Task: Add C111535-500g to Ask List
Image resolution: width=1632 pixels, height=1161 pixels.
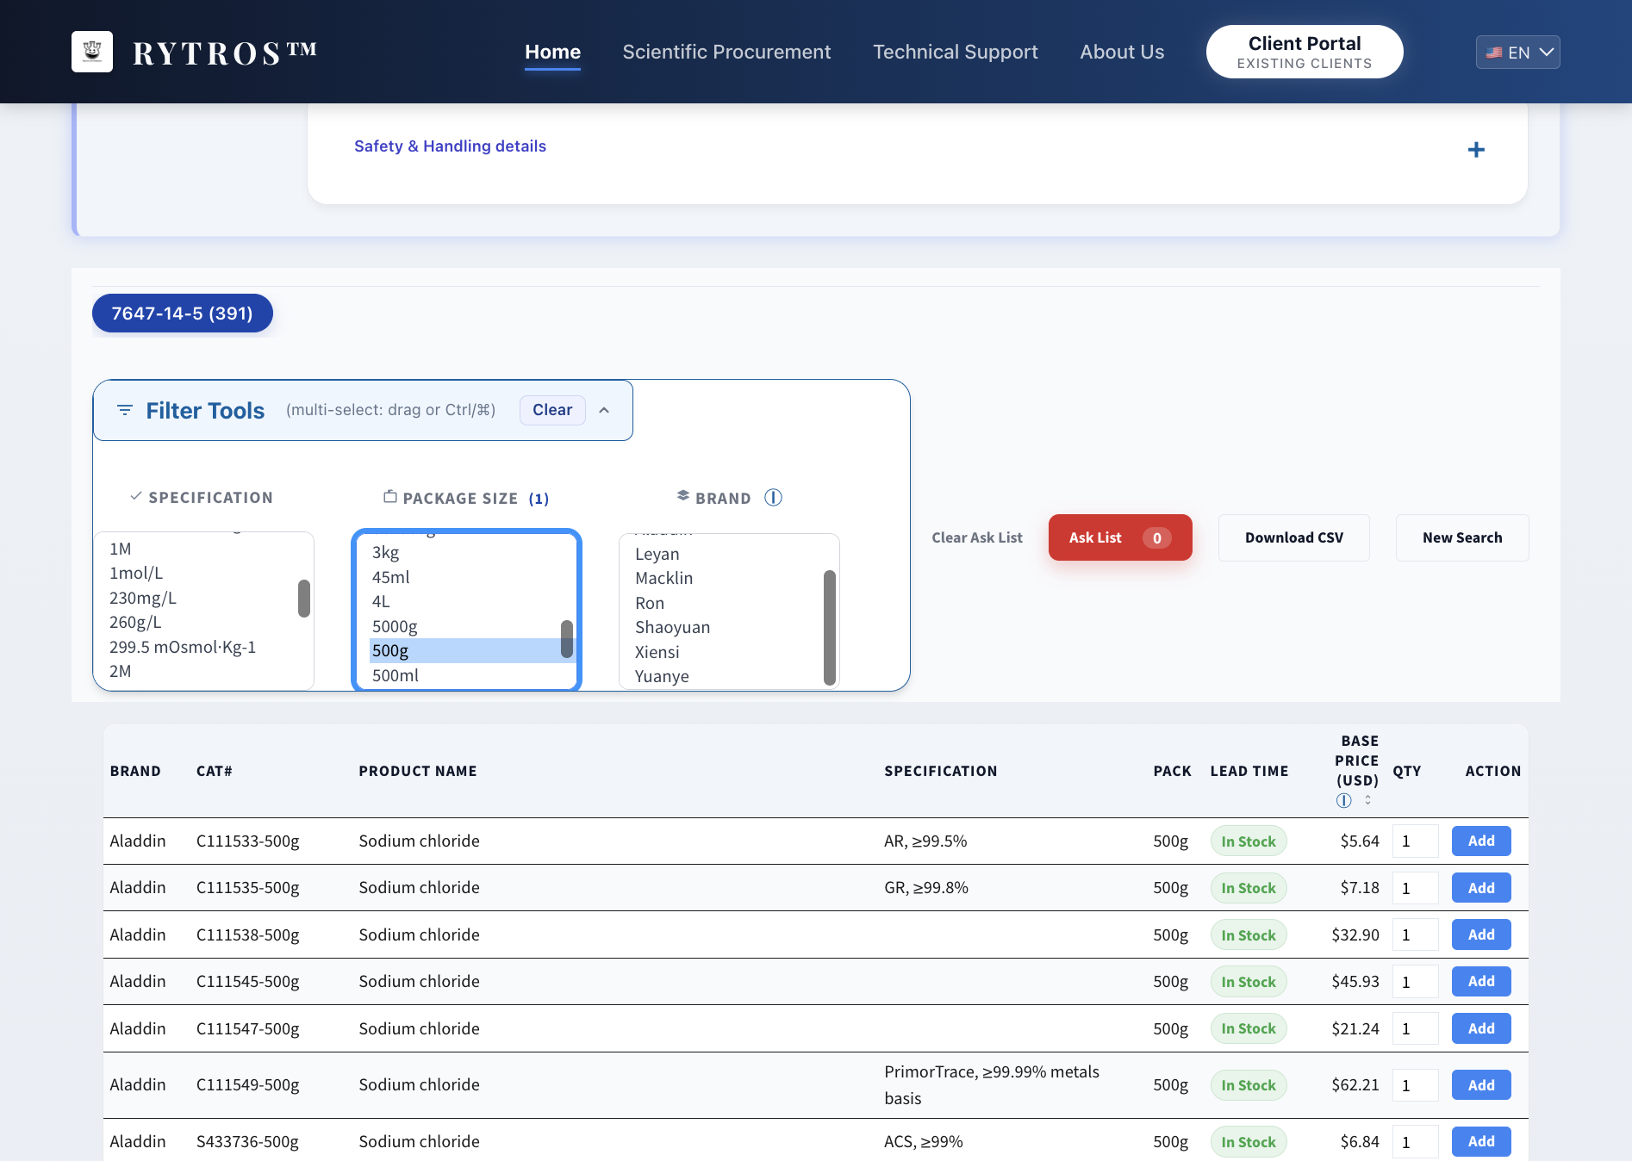Action: coord(1481,888)
